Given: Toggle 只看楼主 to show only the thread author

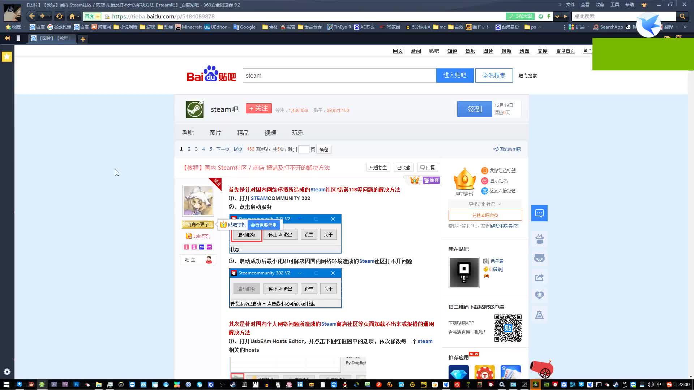Looking at the screenshot, I should [378, 167].
